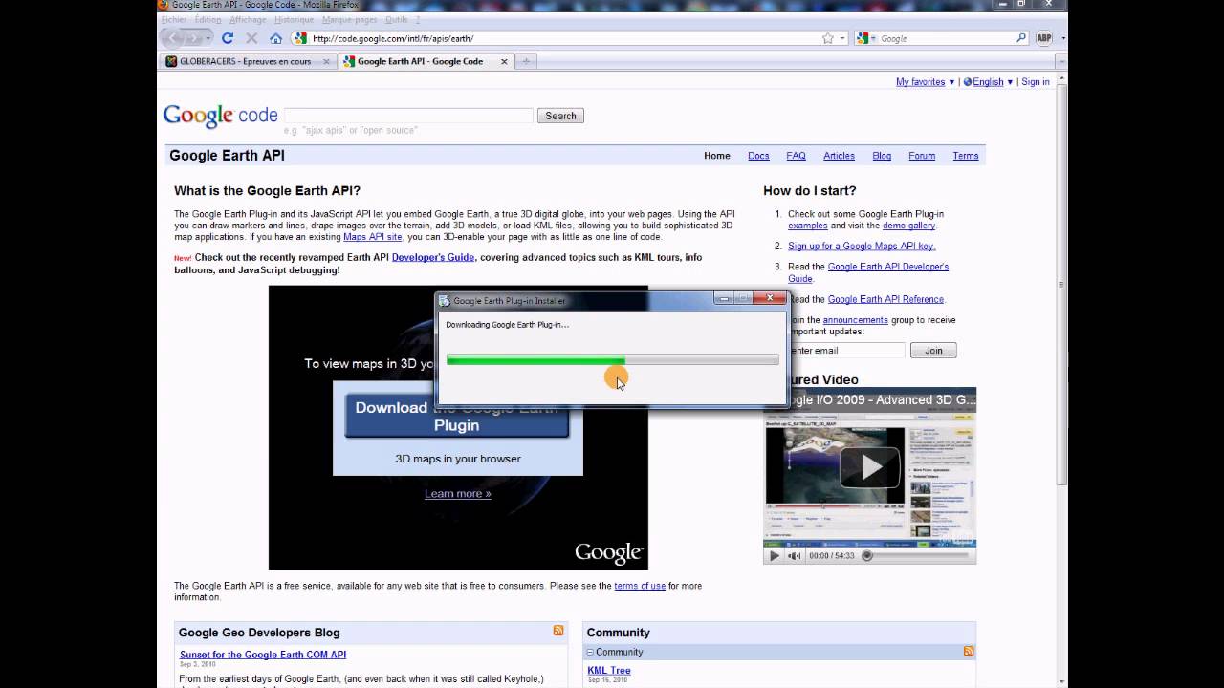The image size is (1224, 688).
Task: Open the tab list dropdown arrow
Action: click(x=1061, y=61)
